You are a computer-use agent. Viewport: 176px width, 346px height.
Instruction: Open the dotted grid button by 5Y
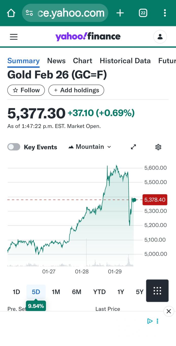tap(157, 291)
